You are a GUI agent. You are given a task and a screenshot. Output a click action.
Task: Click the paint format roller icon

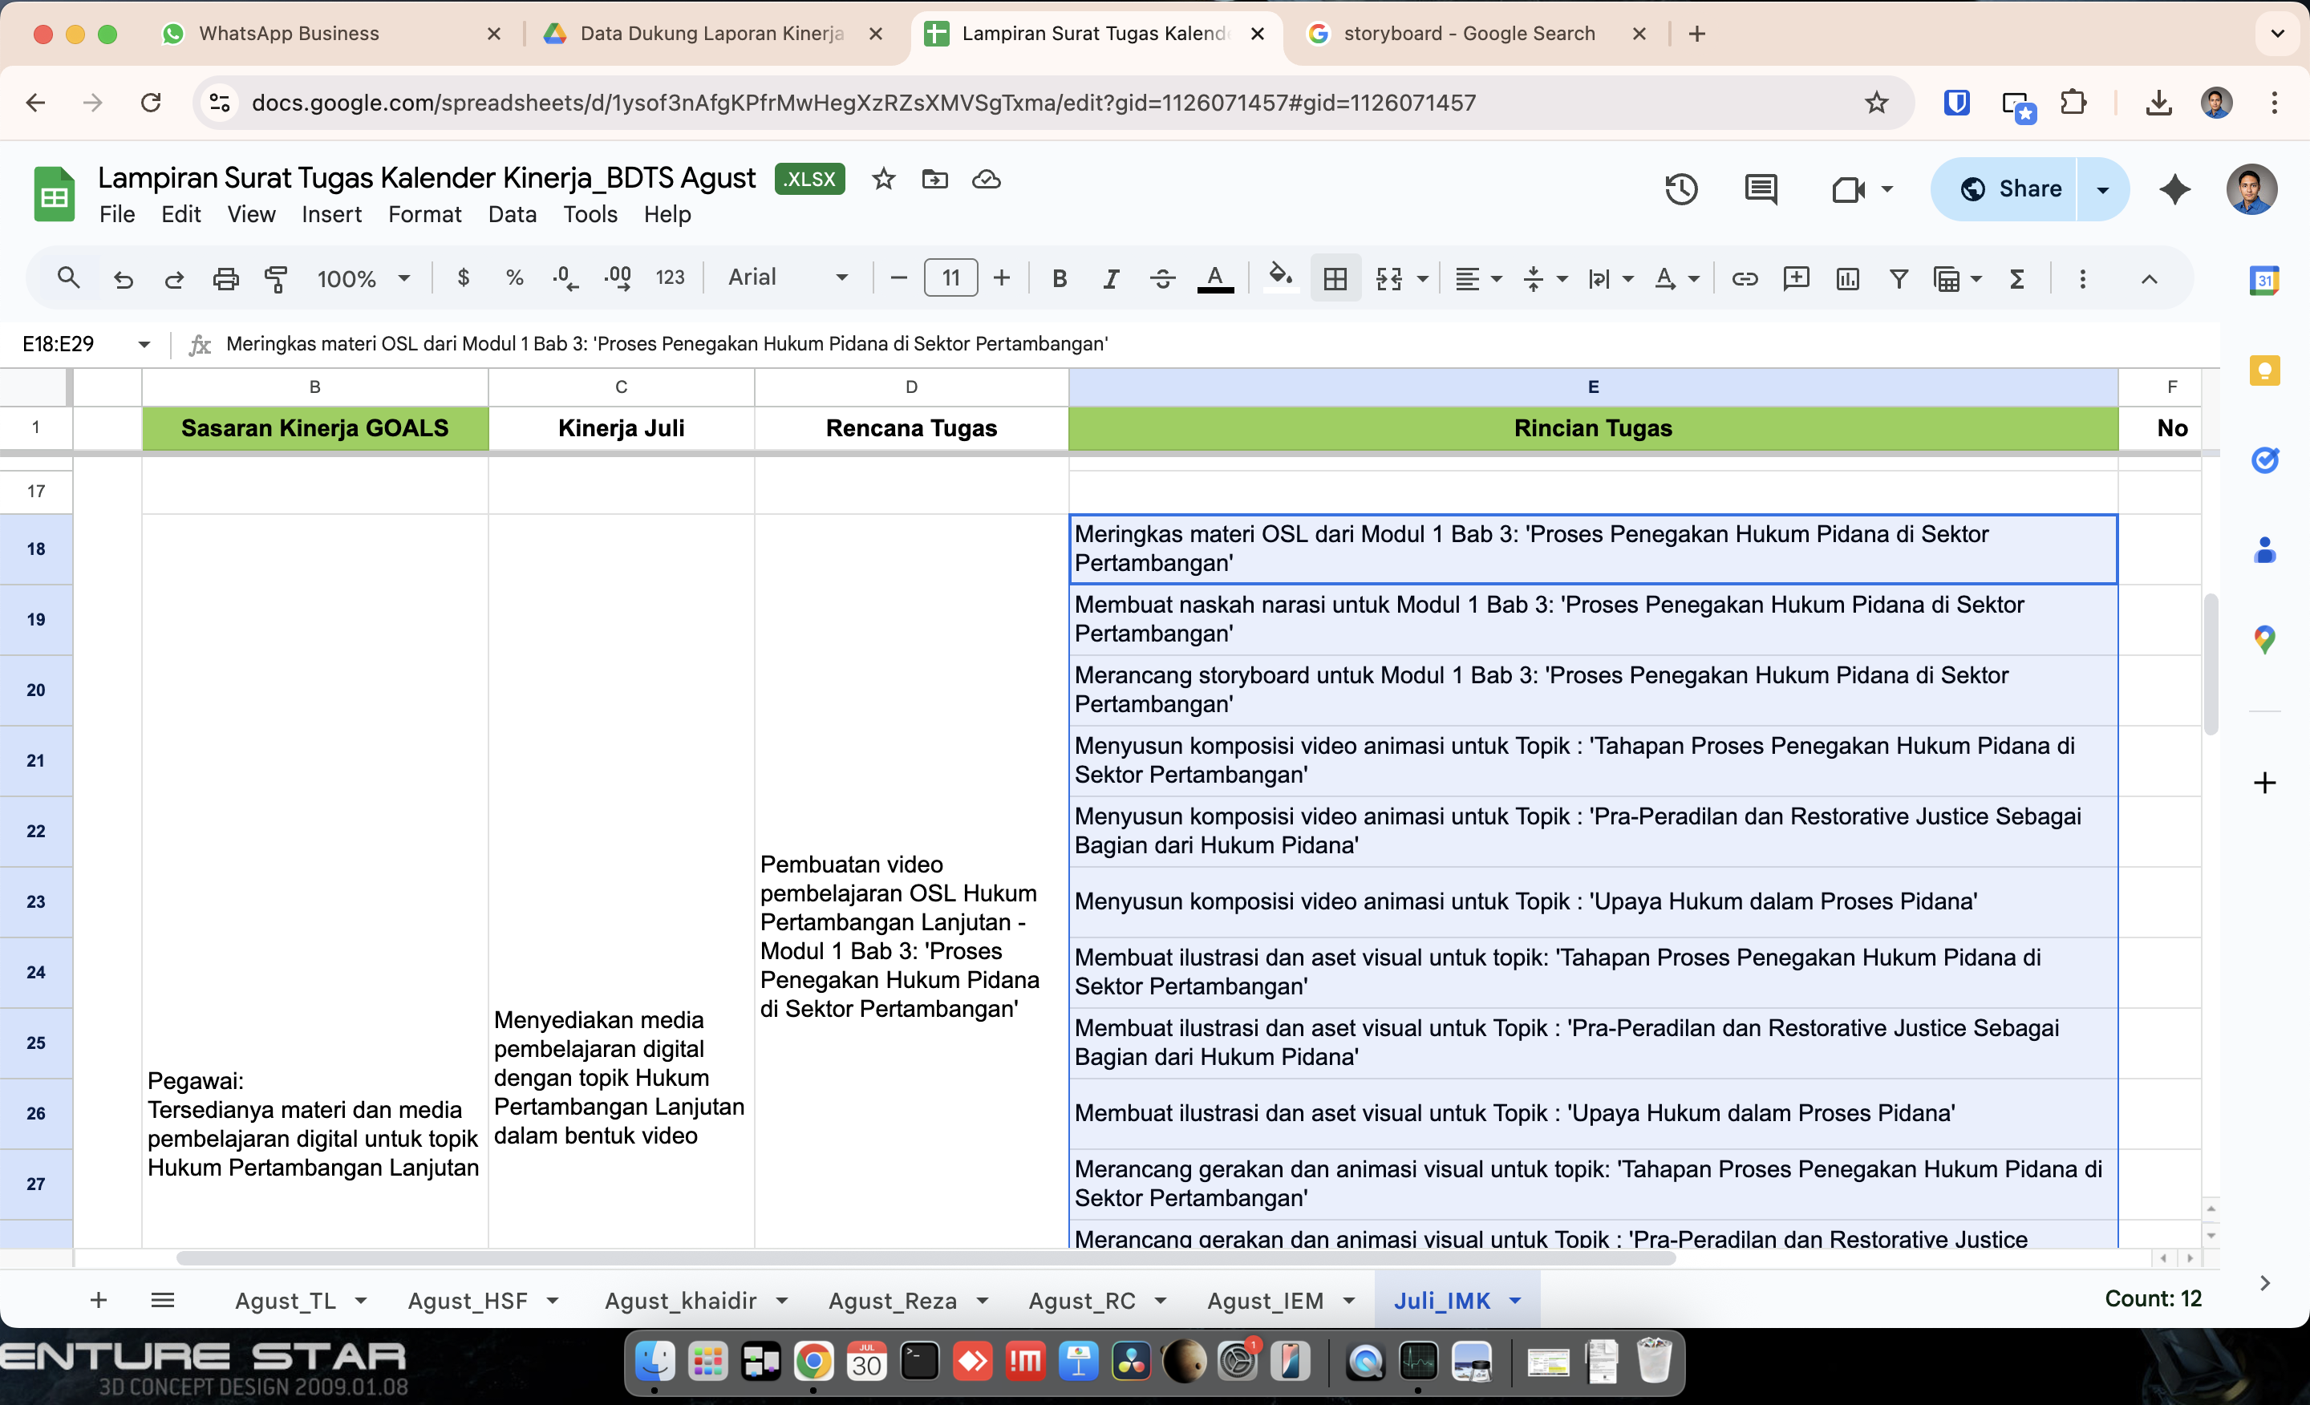point(276,278)
